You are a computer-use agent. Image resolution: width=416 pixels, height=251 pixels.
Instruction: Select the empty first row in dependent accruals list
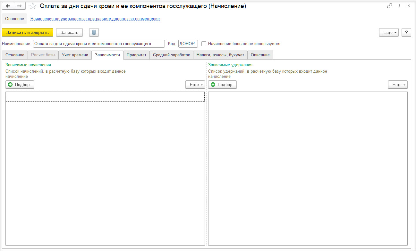[x=105, y=97]
